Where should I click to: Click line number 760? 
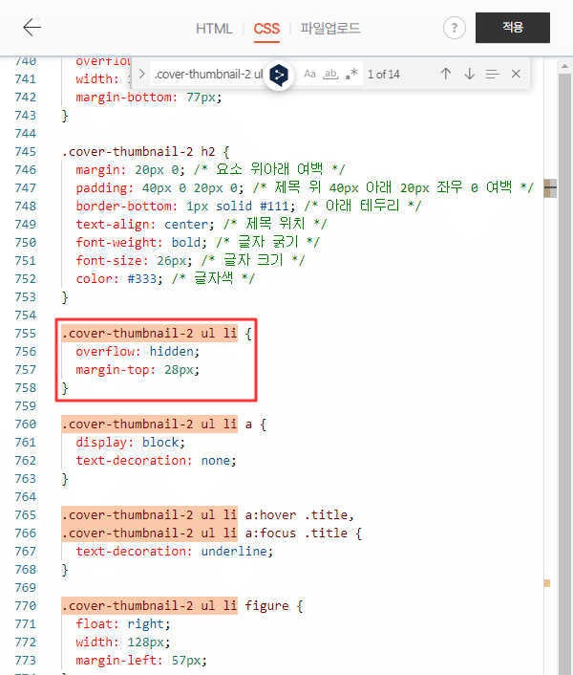26,425
